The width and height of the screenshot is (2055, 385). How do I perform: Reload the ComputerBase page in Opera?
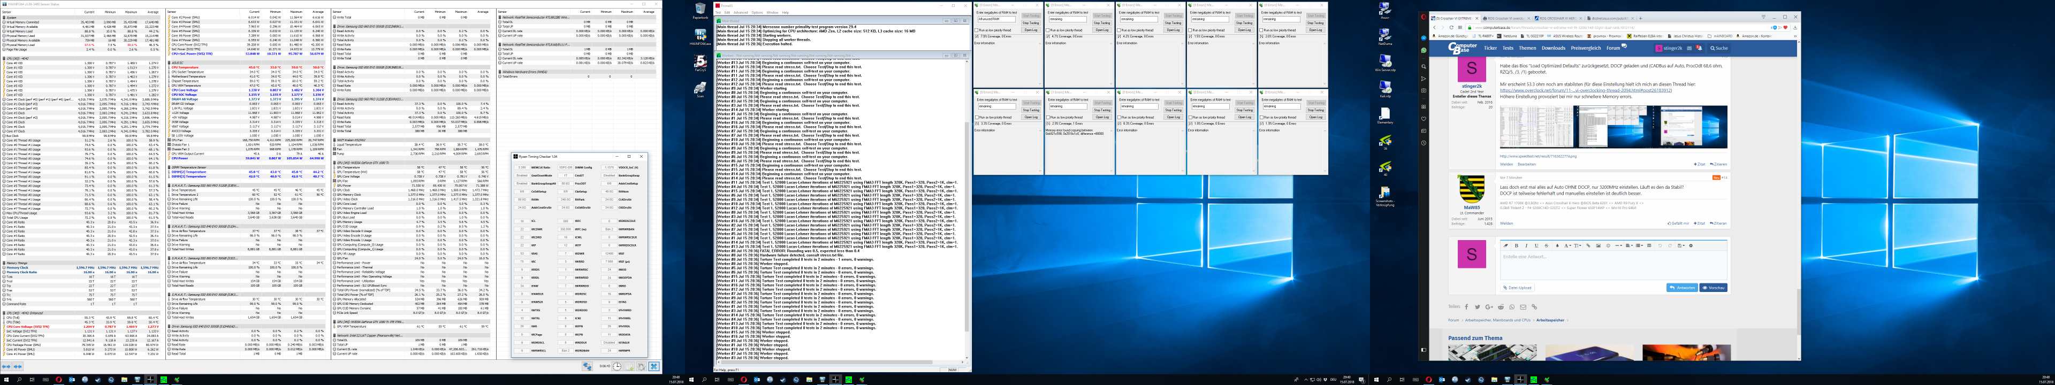tap(1452, 28)
